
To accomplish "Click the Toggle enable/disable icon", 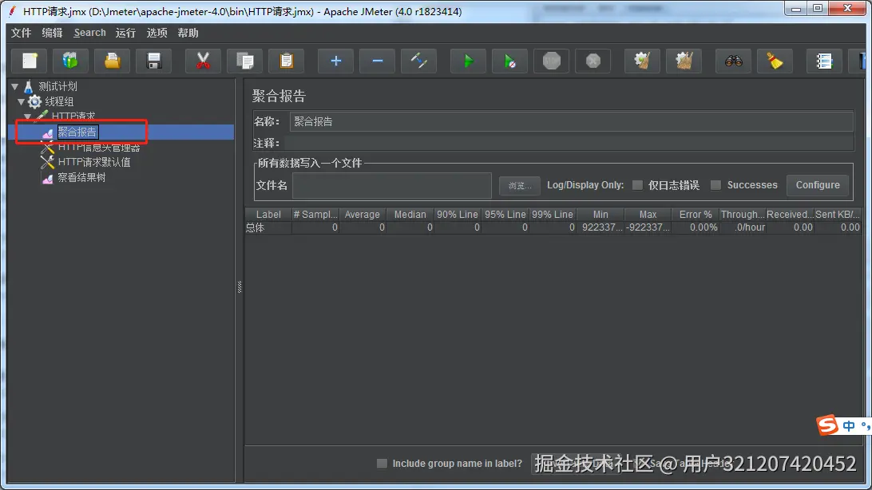I will click(x=418, y=61).
